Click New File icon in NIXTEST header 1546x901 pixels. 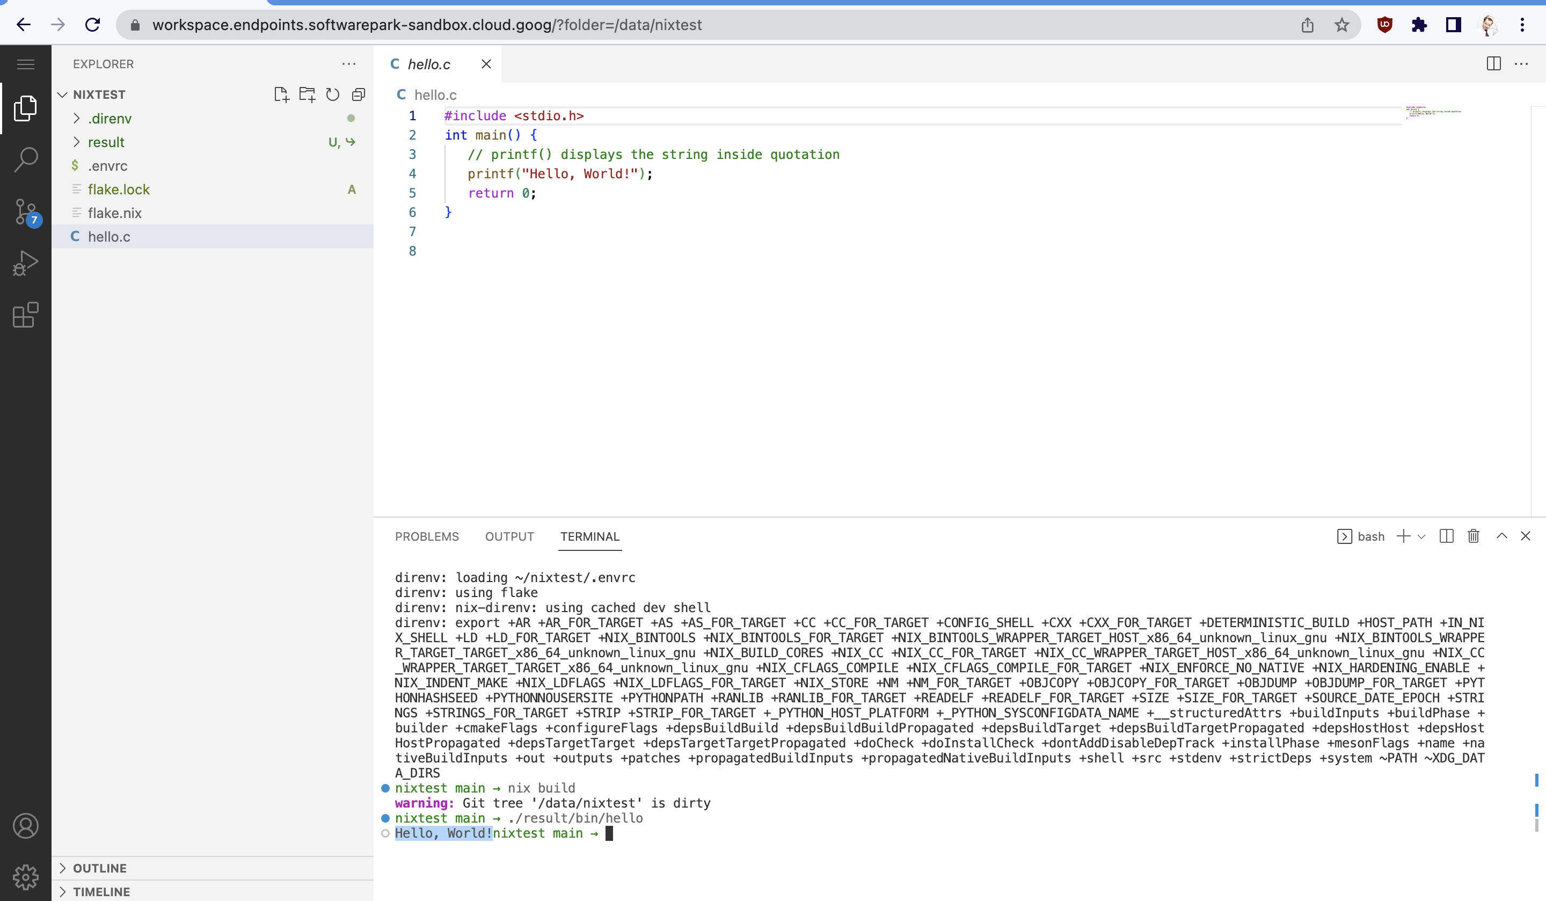tap(281, 95)
